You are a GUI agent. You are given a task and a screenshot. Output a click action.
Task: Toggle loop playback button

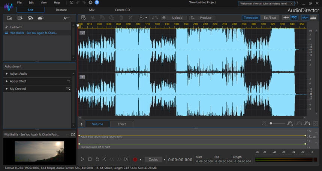[97, 159]
